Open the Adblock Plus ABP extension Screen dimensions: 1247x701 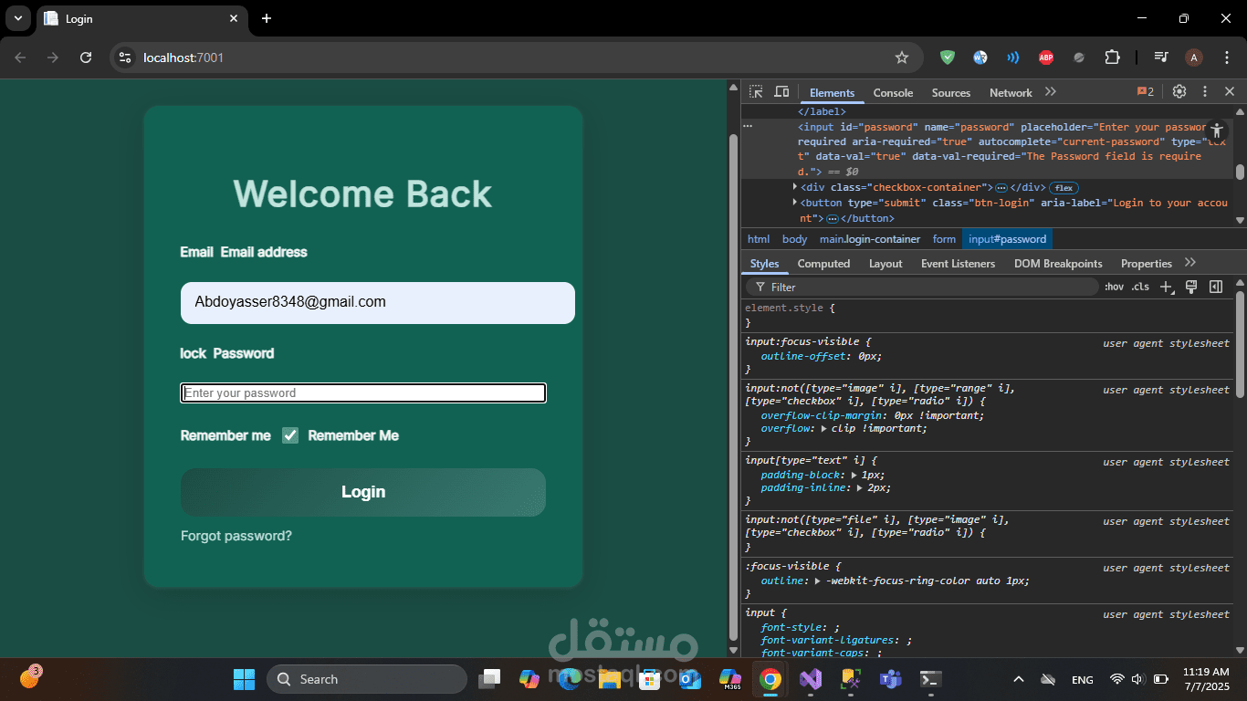[x=1046, y=58]
